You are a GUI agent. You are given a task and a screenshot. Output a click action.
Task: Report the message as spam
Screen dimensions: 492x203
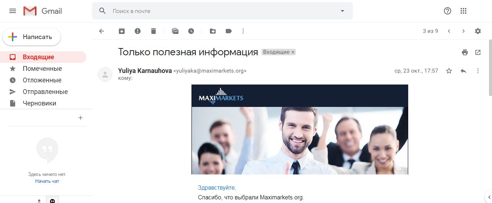138,31
